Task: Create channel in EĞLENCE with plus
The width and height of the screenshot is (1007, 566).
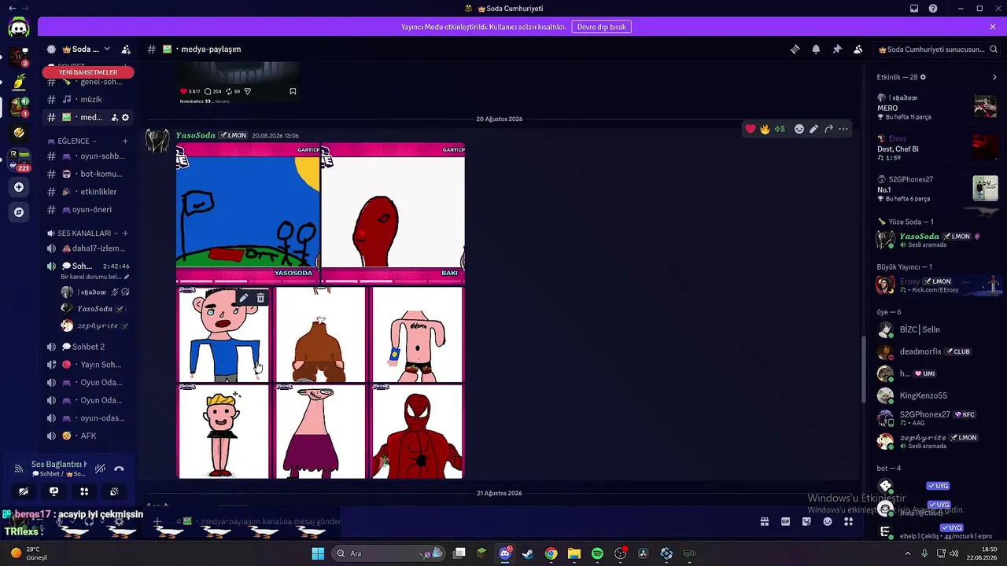Action: pyautogui.click(x=125, y=141)
